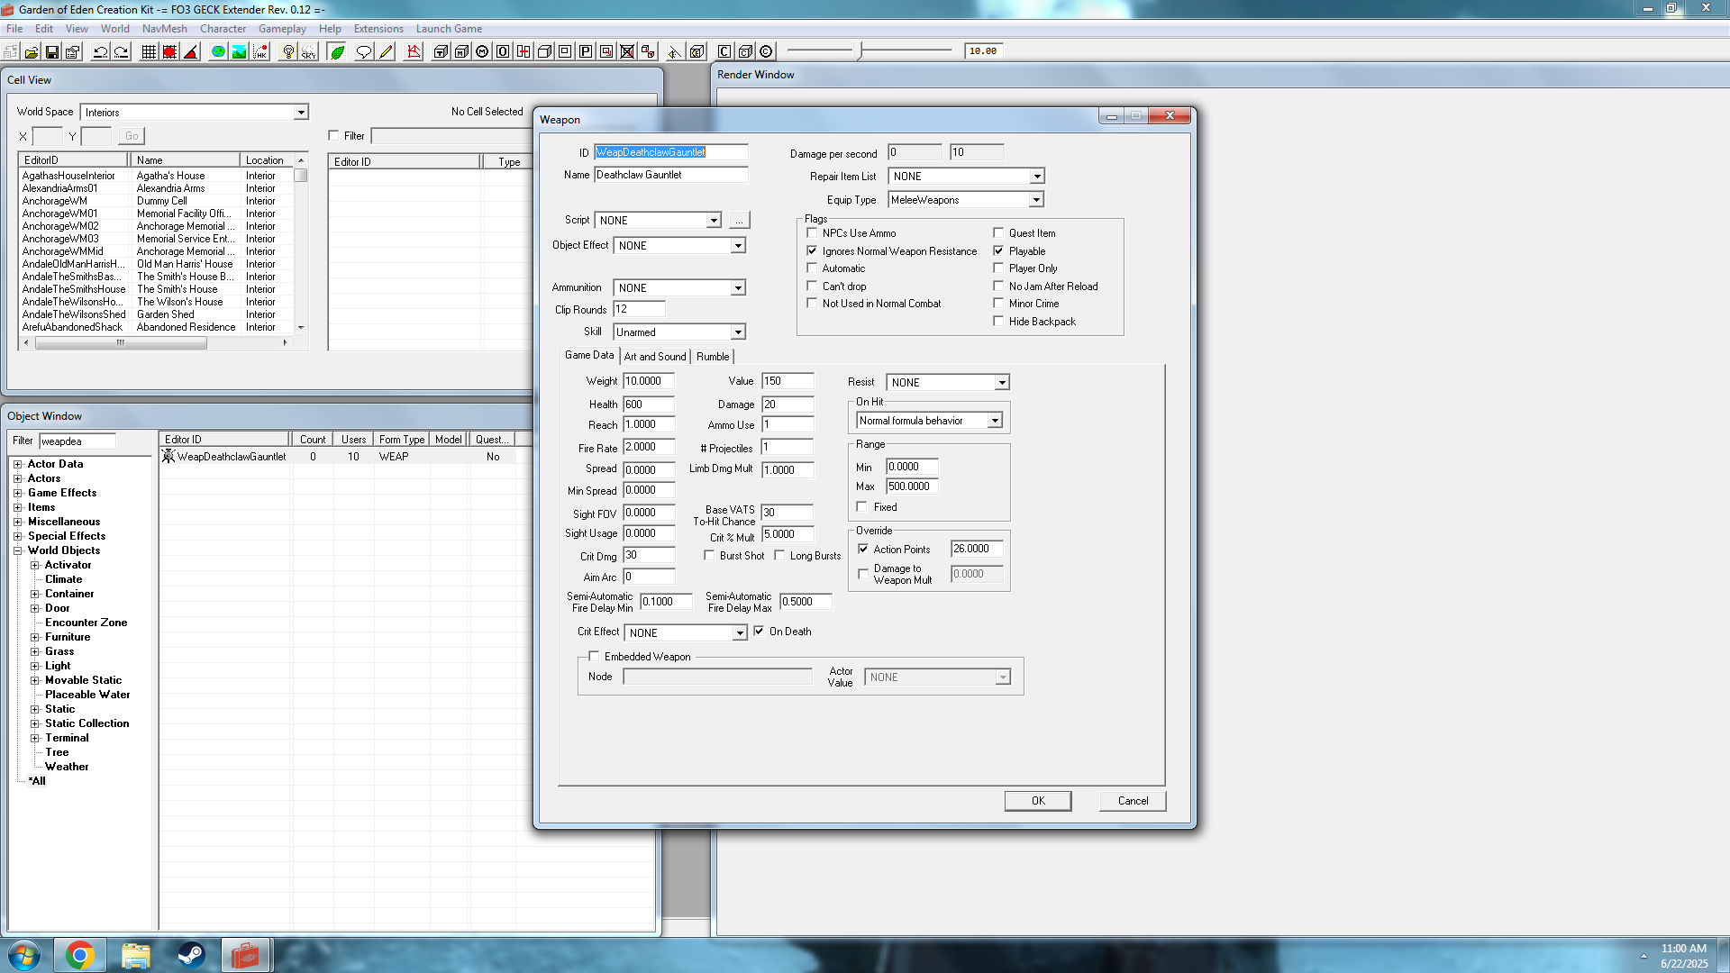This screenshot has width=1730, height=973.
Task: Click the undo arrow toolbar icon
Action: click(100, 51)
